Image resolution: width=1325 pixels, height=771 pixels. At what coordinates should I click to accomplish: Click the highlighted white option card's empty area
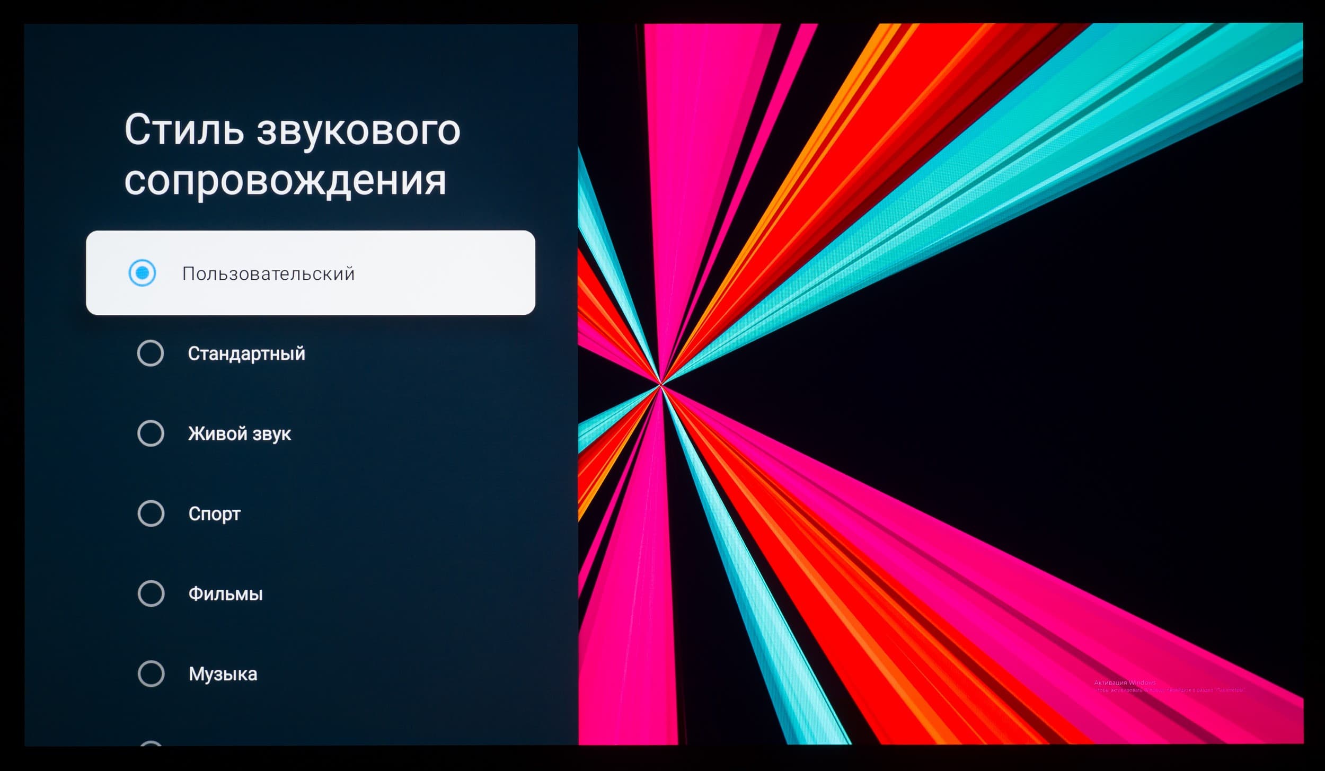click(450, 273)
